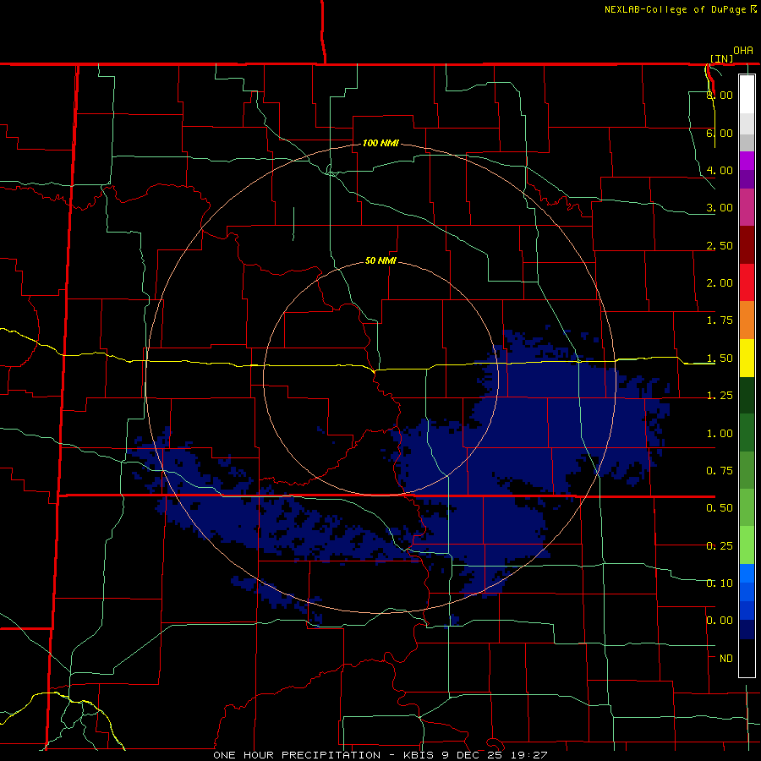
Task: Pick the light green swatch beside 0.50
Action: click(x=747, y=507)
